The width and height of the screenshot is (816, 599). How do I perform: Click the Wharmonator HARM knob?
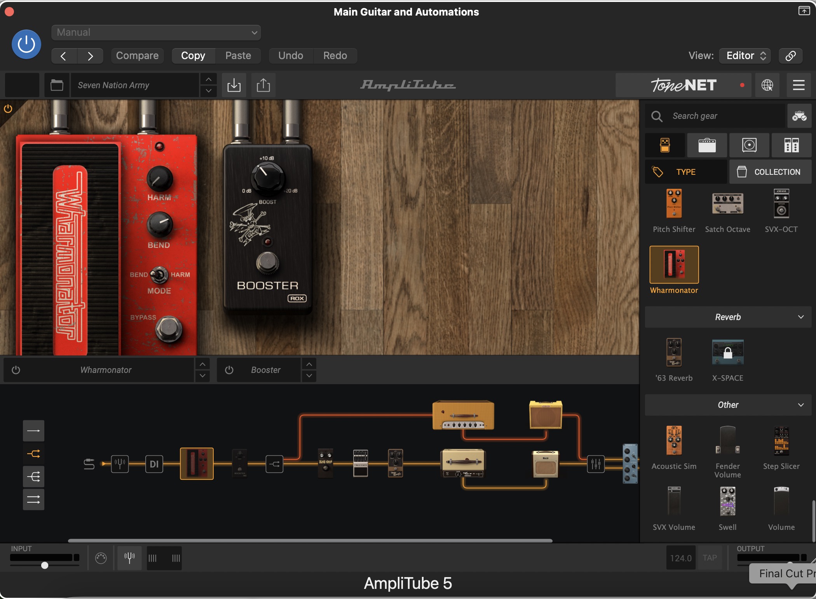pyautogui.click(x=159, y=179)
